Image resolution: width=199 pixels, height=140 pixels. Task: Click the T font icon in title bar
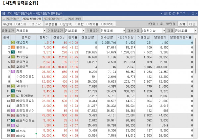[181, 13]
